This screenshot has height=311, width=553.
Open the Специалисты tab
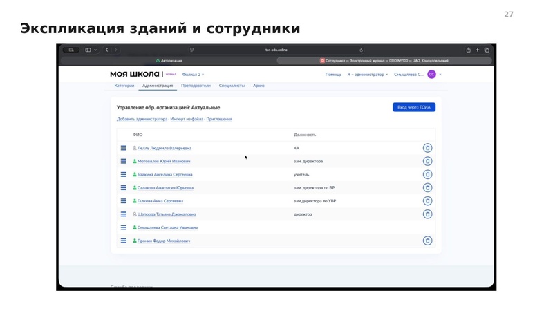(232, 86)
